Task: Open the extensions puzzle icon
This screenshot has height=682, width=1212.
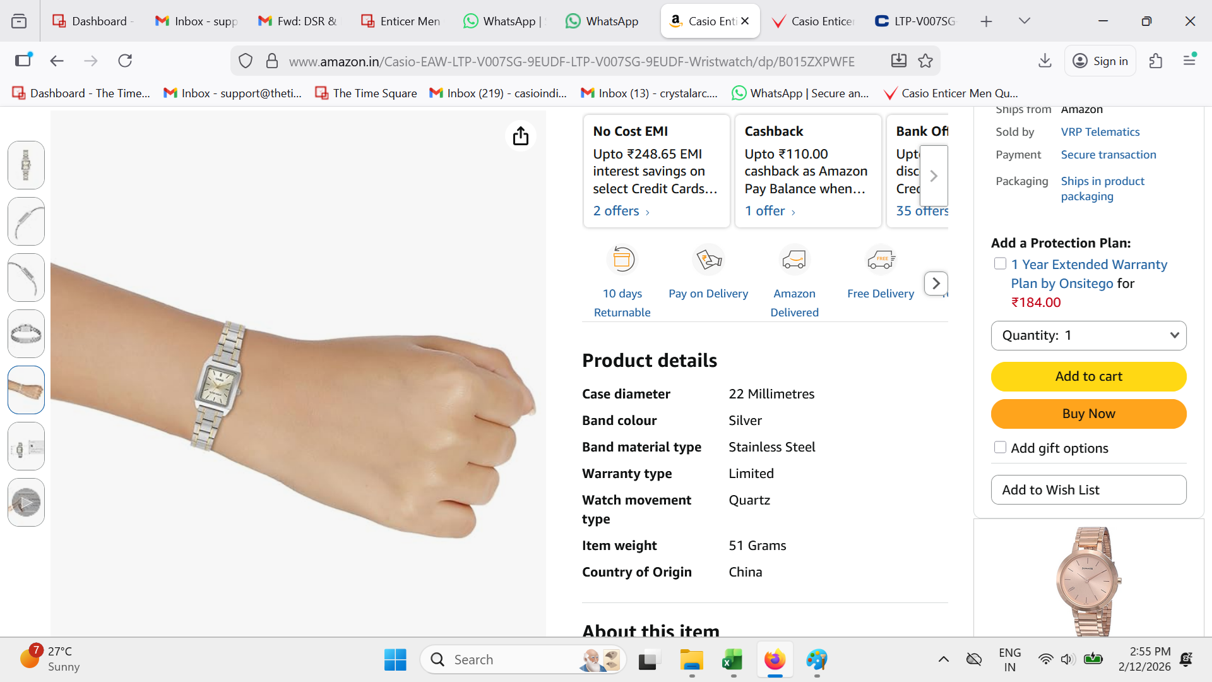Action: [1156, 61]
